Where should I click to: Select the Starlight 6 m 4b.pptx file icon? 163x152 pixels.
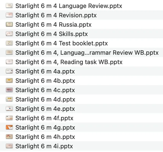click(x=9, y=81)
